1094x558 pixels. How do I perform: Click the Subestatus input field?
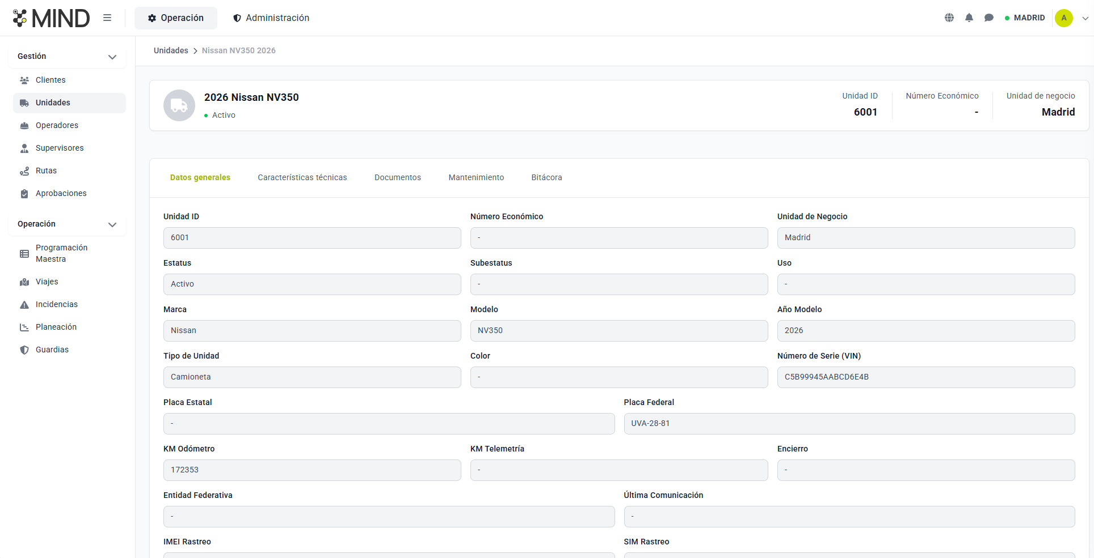619,284
